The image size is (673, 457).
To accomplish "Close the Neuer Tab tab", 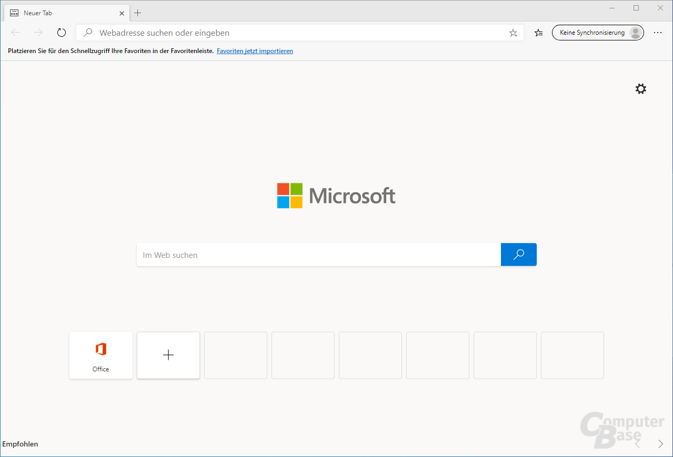I will click(122, 13).
